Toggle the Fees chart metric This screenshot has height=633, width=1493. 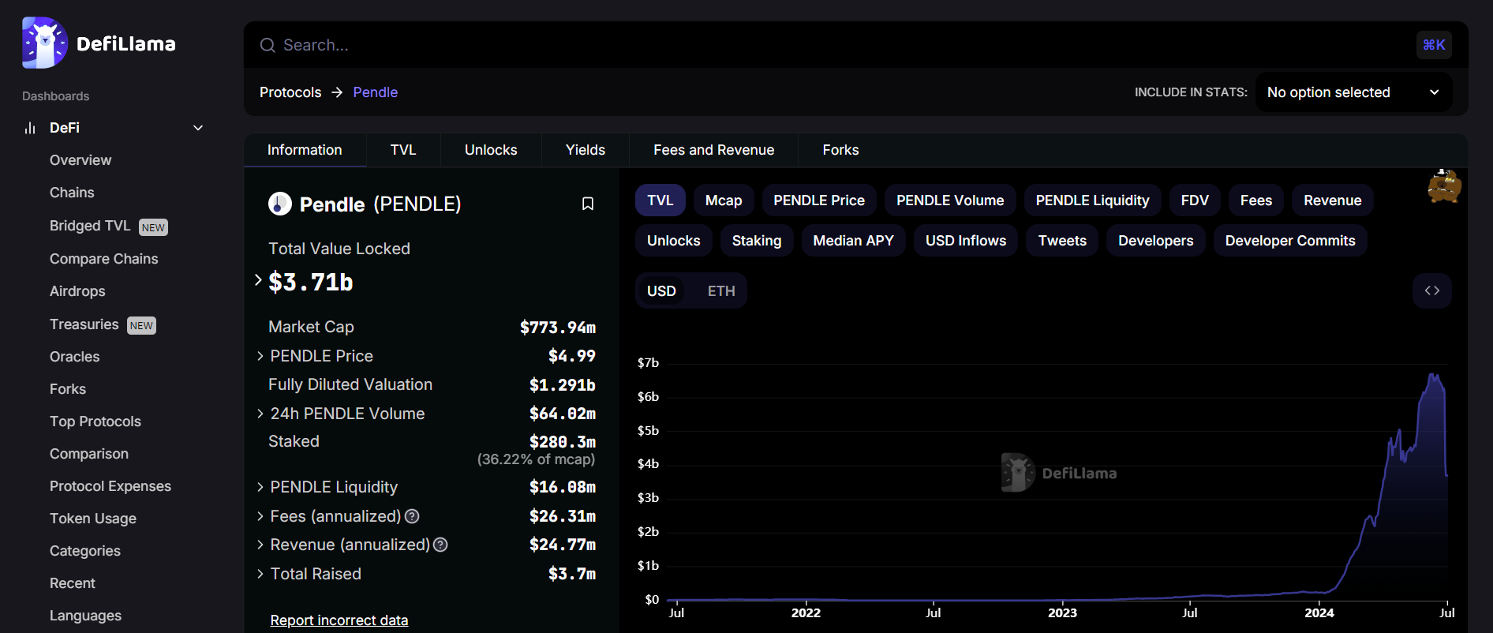point(1256,200)
